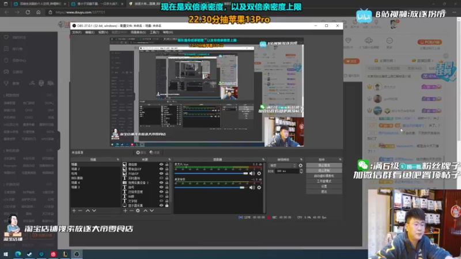Move the selected source up in the Sources list
The image size is (461, 259).
[145, 211]
